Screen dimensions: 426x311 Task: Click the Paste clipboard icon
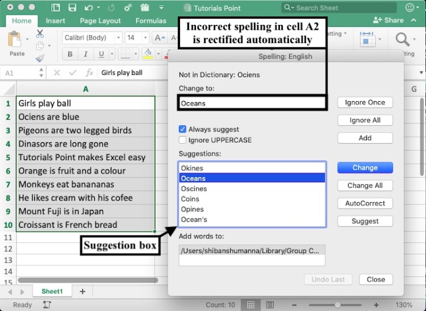pos(15,40)
